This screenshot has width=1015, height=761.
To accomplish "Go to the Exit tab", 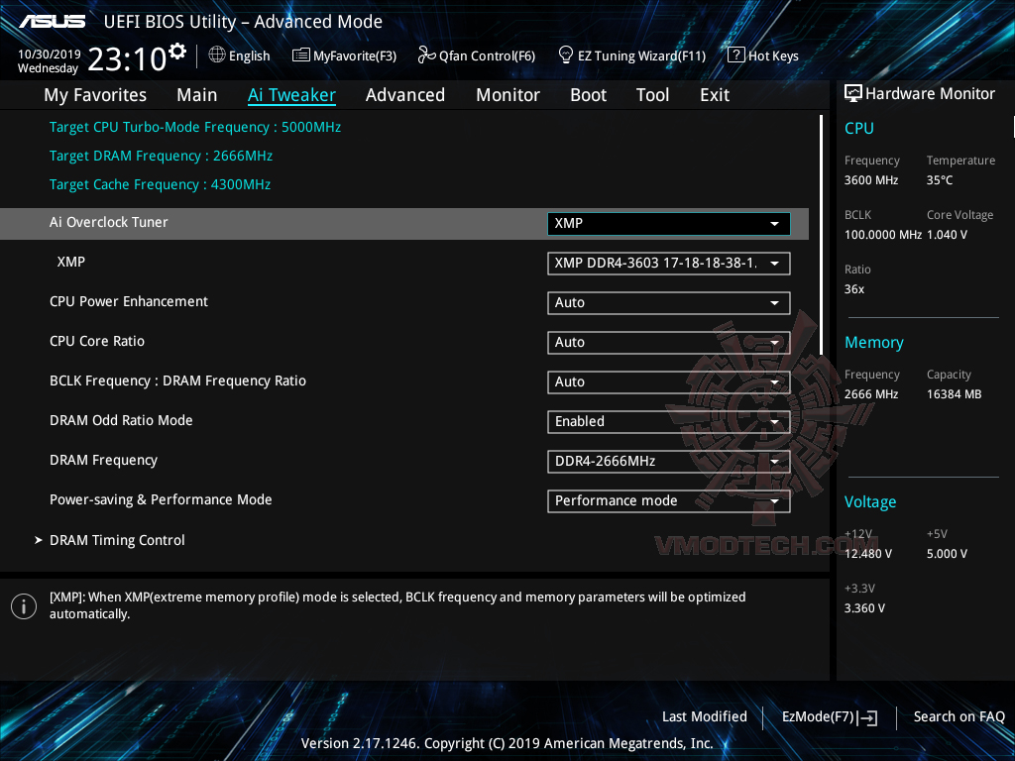I will point(715,95).
